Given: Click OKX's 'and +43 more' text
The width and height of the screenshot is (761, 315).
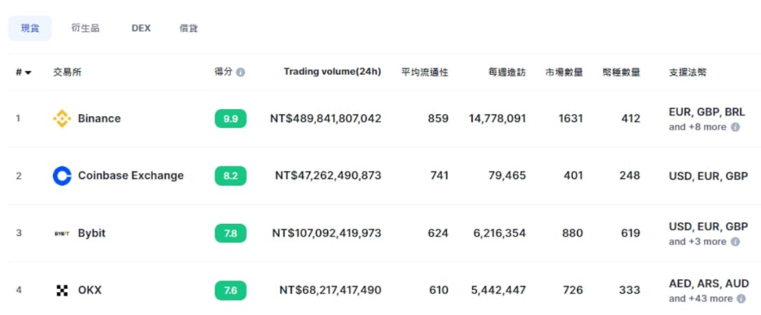Looking at the screenshot, I should tap(700, 299).
